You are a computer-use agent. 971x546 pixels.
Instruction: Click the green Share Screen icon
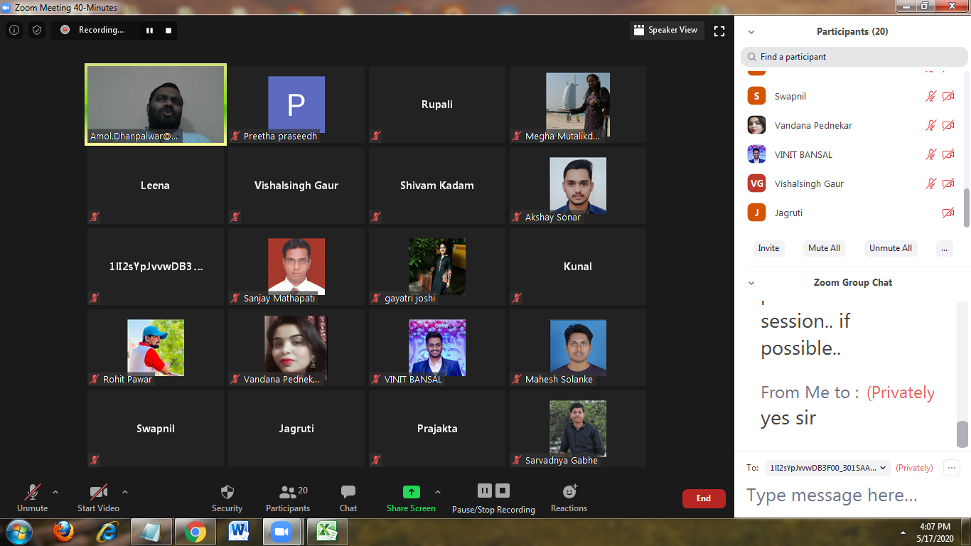pos(411,492)
